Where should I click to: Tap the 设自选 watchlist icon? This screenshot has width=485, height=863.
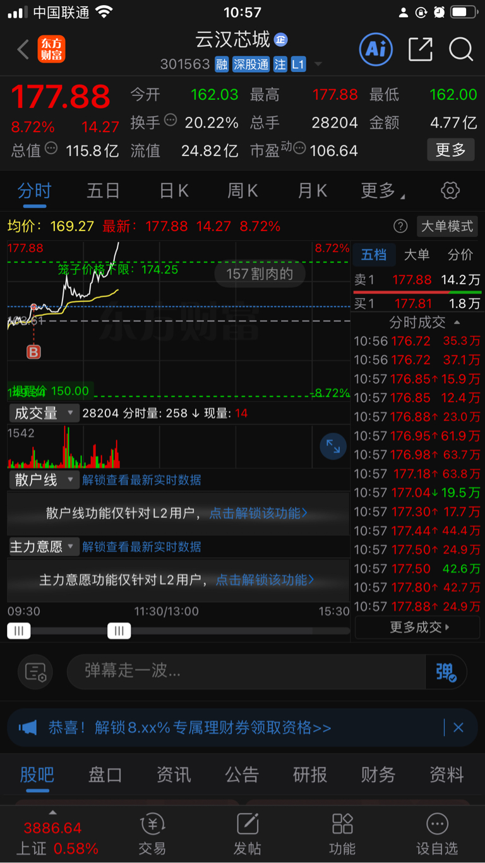(437, 834)
